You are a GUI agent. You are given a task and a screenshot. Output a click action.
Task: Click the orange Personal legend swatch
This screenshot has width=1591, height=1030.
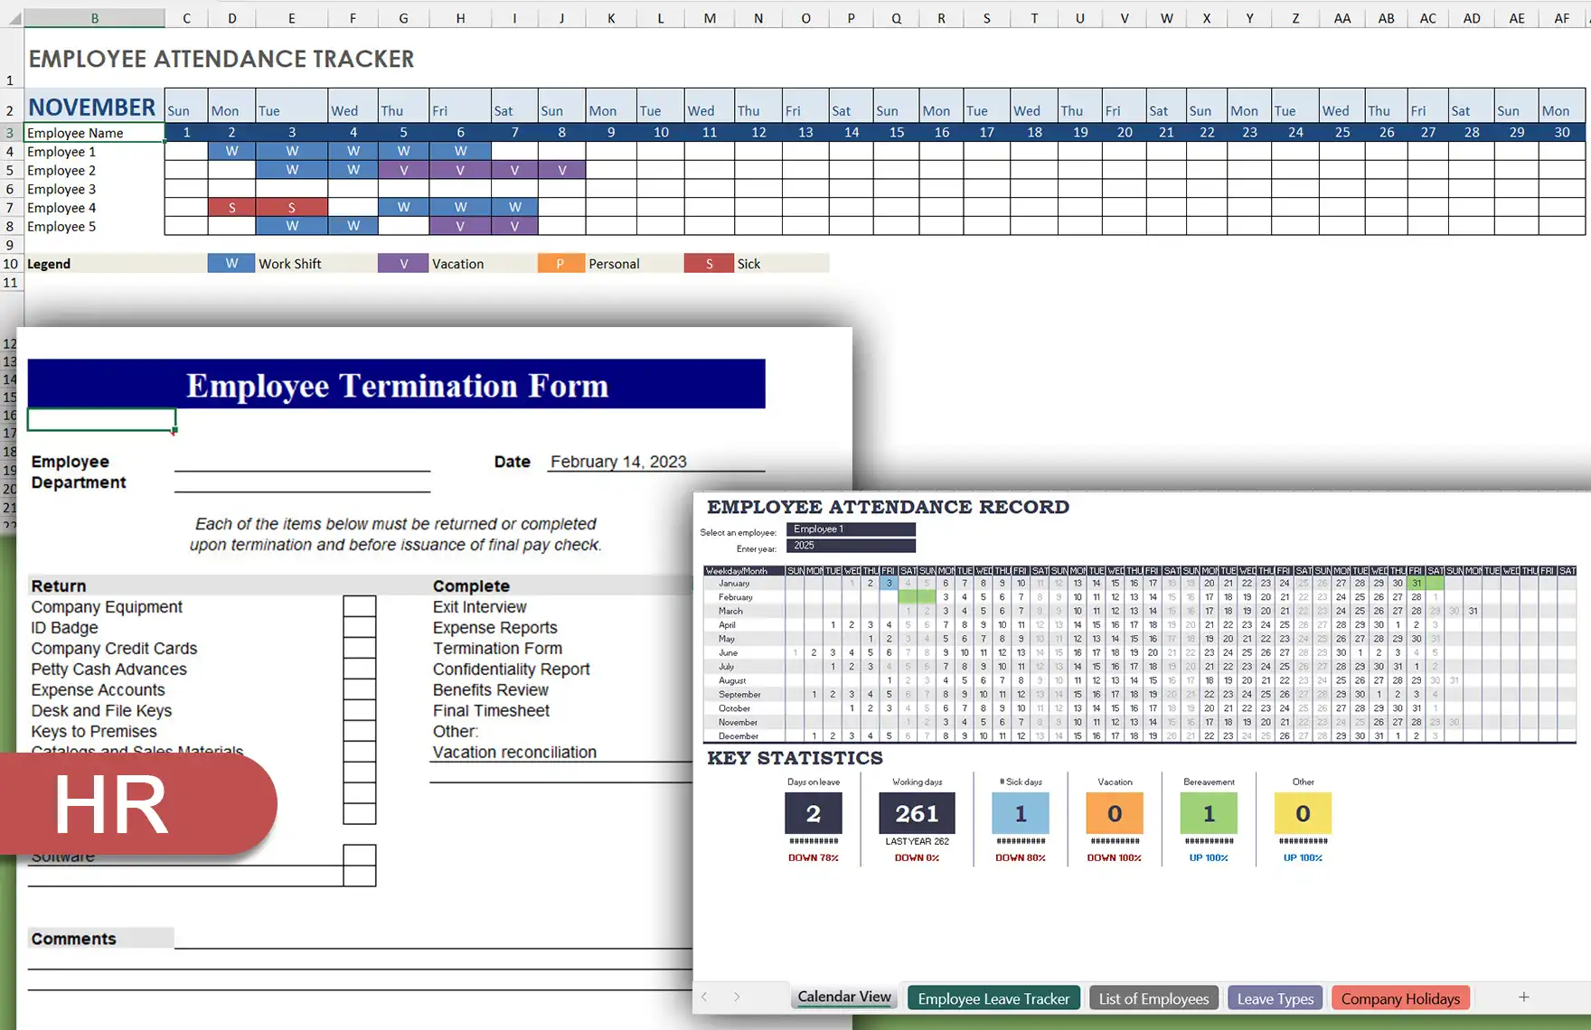click(560, 264)
